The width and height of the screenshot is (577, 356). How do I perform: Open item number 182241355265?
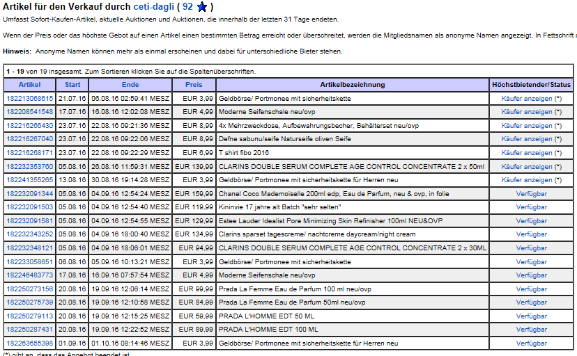[30, 180]
